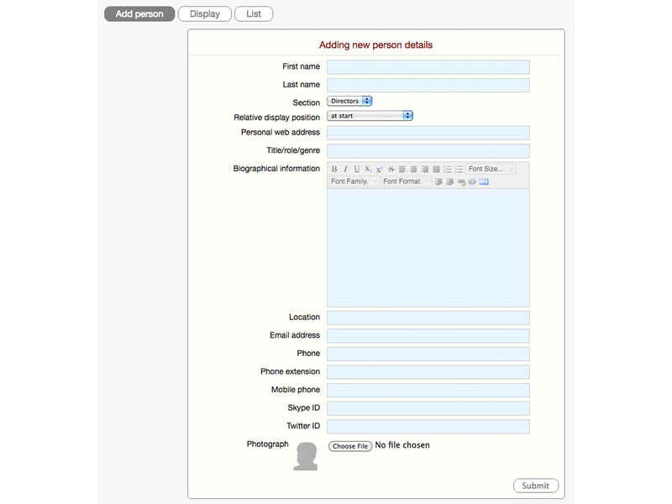Click the placeholder photograph silhouette
The image size is (672, 504).
[x=306, y=456]
